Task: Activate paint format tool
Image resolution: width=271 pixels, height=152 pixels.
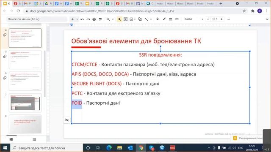Action: (100, 19)
